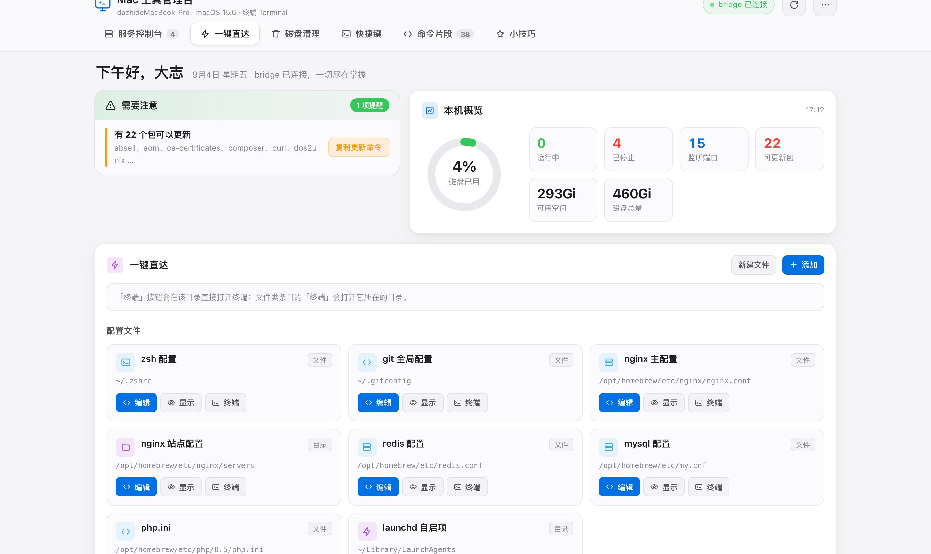Select the 一键直达 tab

pos(225,34)
